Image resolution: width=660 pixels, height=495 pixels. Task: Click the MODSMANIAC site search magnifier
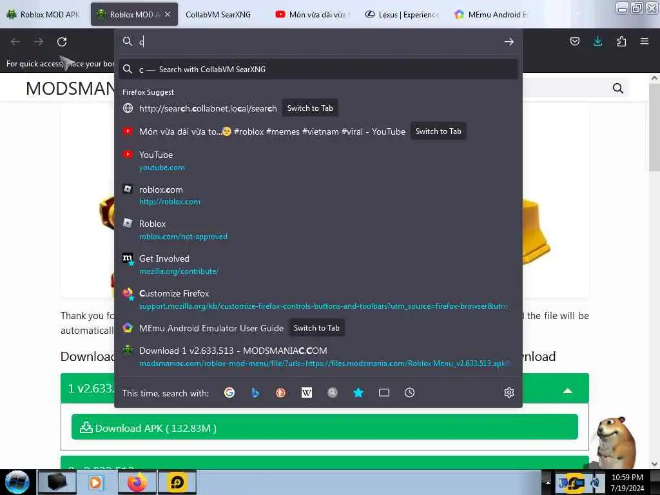(617, 88)
